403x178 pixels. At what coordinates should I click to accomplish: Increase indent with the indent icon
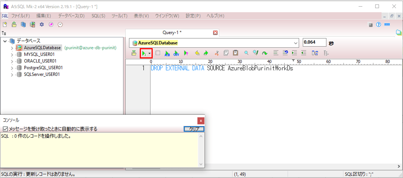pos(294,53)
